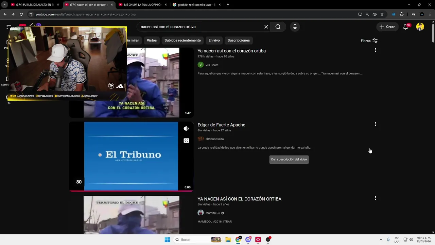The height and width of the screenshot is (245, 435).
Task: Start voice search with the microphone
Action: [295, 27]
